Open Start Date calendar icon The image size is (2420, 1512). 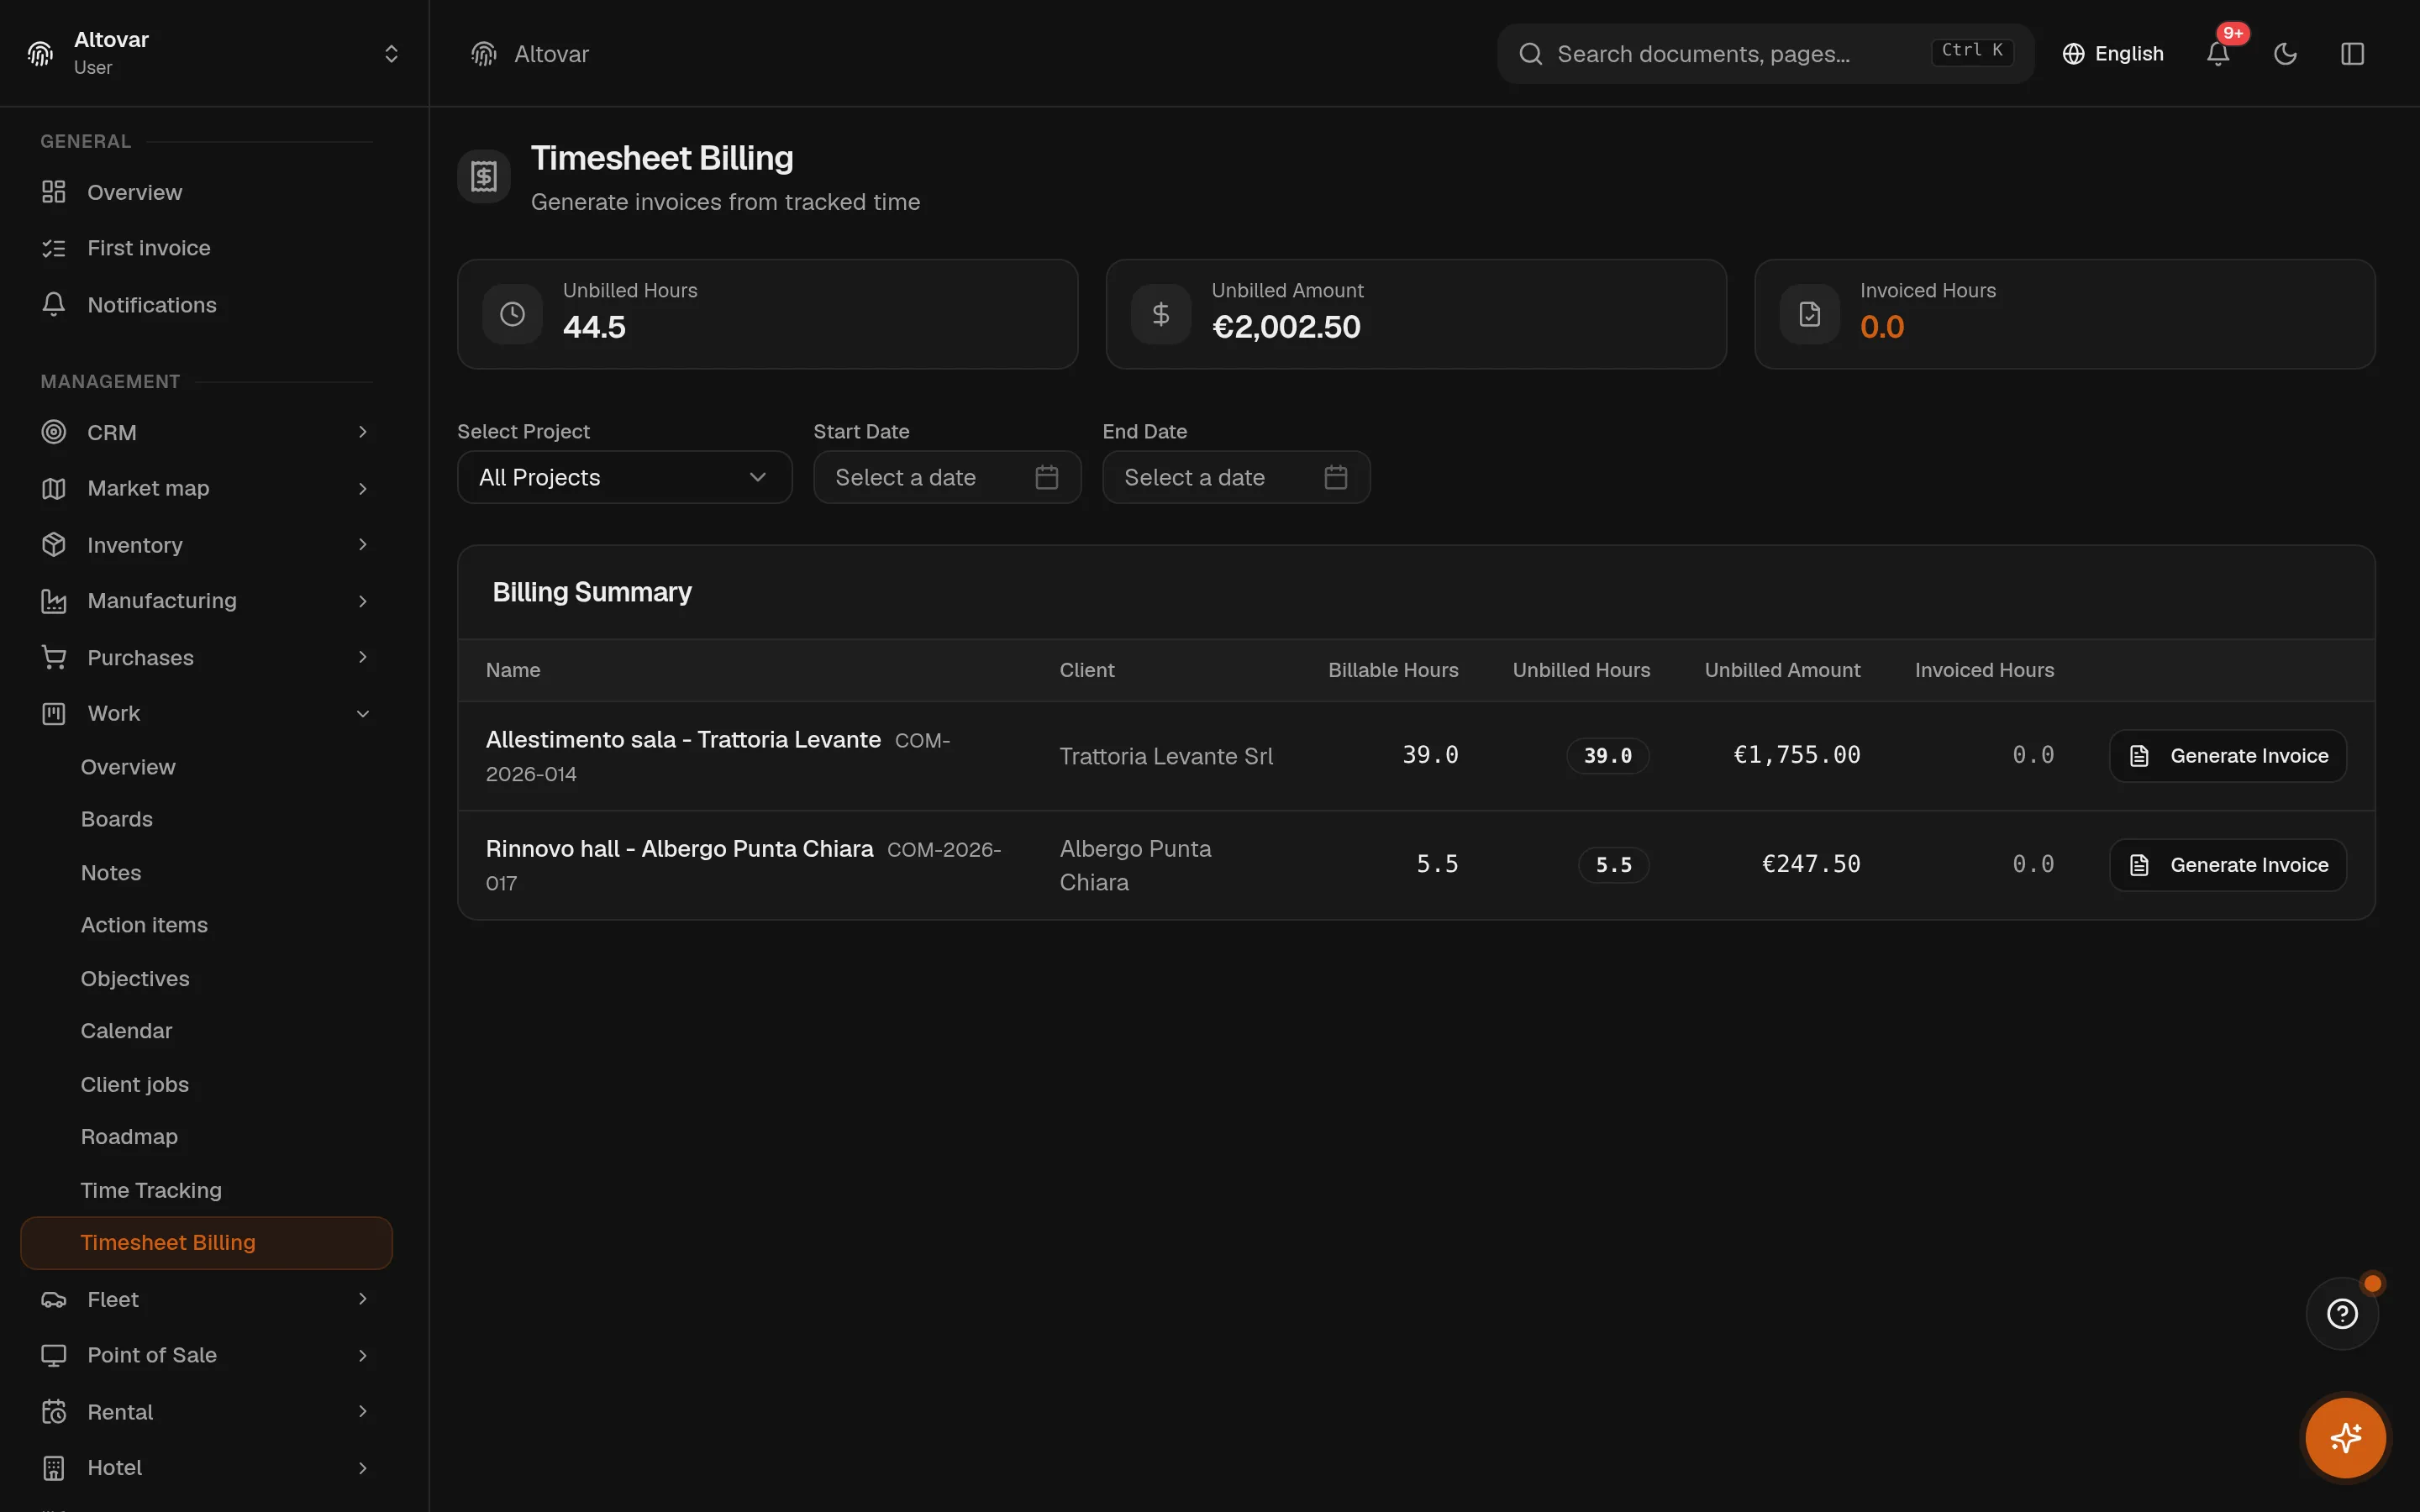coord(1047,477)
